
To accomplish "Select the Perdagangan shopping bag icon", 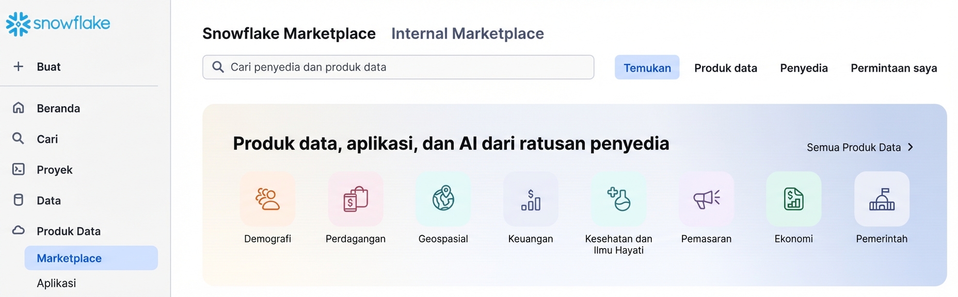I will tap(355, 199).
